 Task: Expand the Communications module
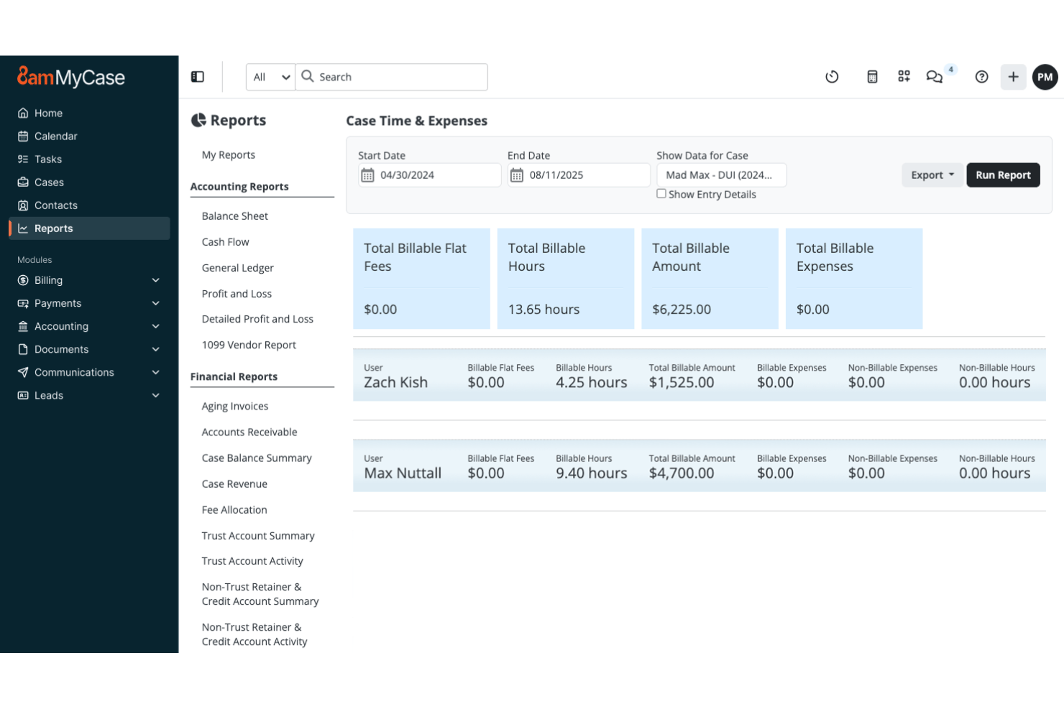89,372
